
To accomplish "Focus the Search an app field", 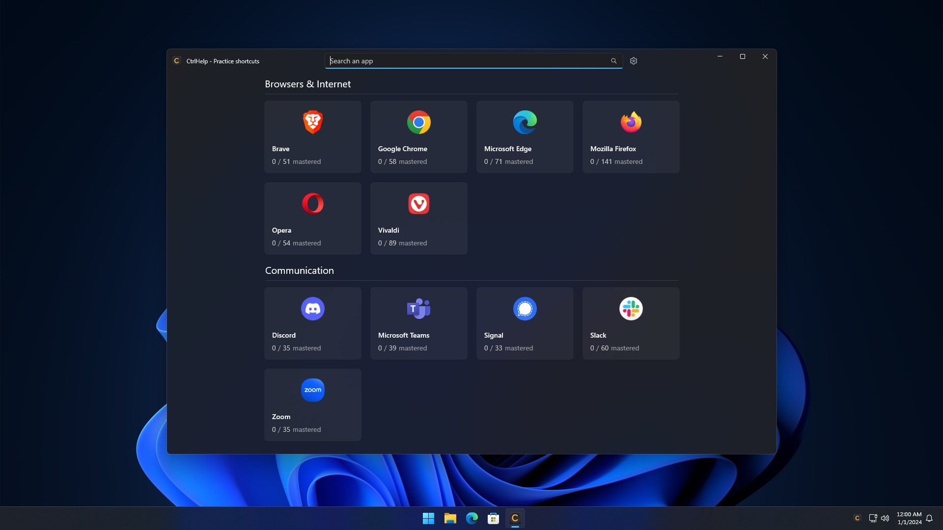I will click(x=467, y=61).
